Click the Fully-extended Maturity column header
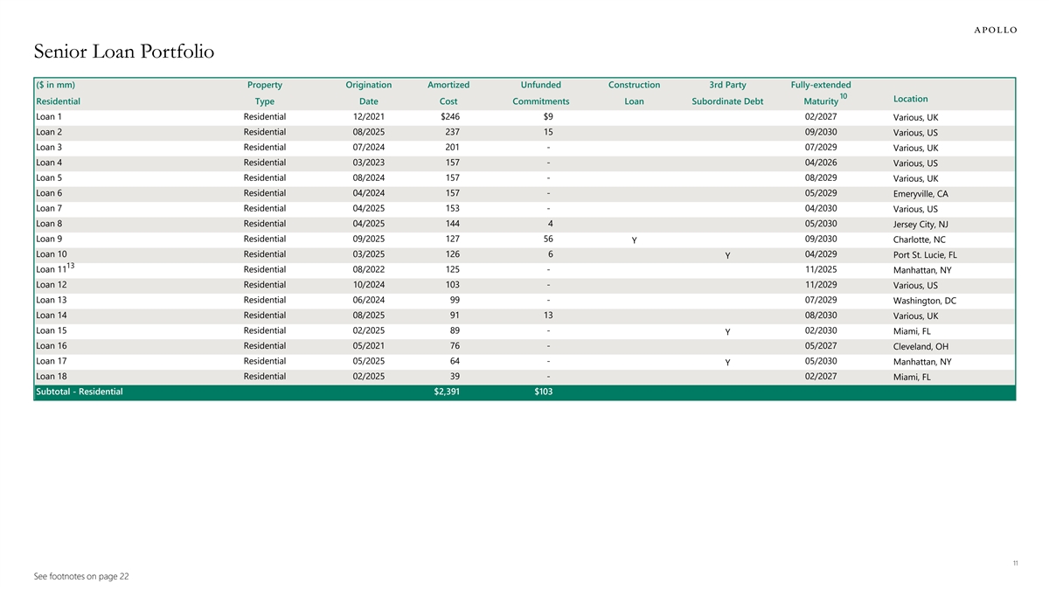The image size is (1049, 590). [x=820, y=93]
